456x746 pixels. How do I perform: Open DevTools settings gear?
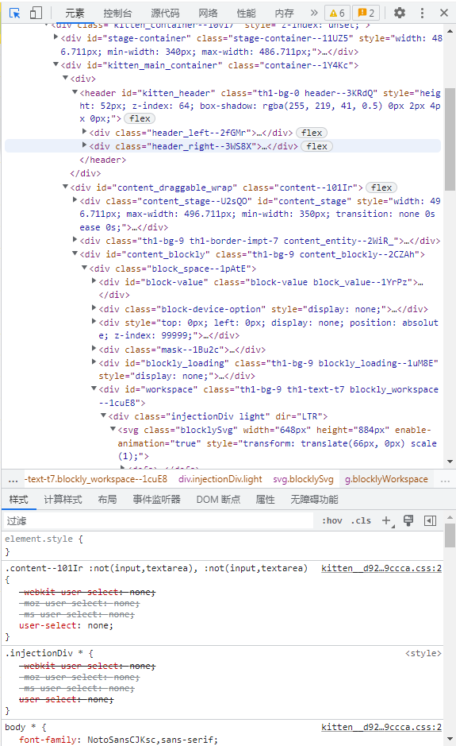click(400, 13)
